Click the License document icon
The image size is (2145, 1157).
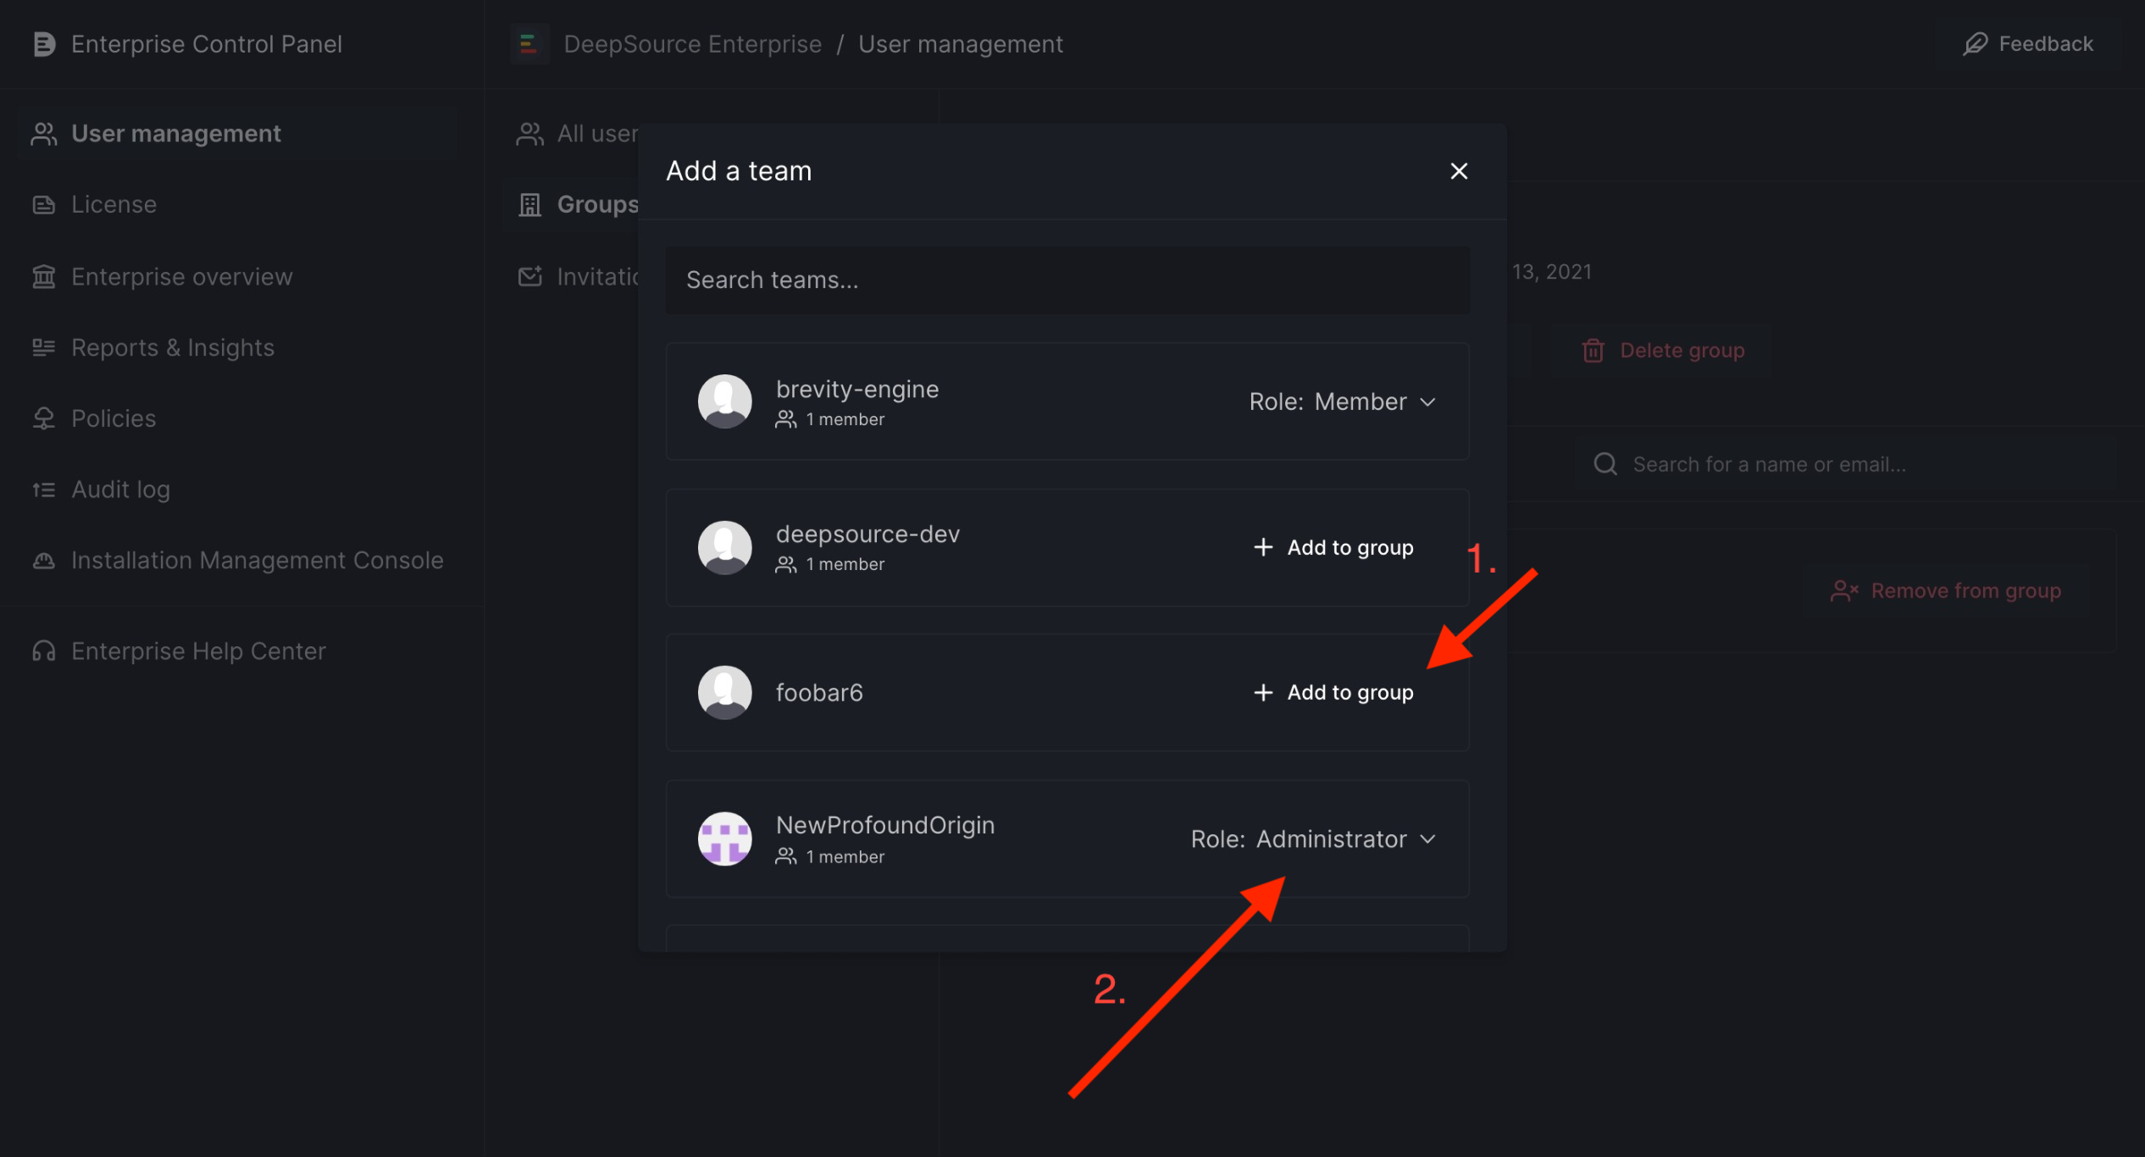pyautogui.click(x=44, y=203)
